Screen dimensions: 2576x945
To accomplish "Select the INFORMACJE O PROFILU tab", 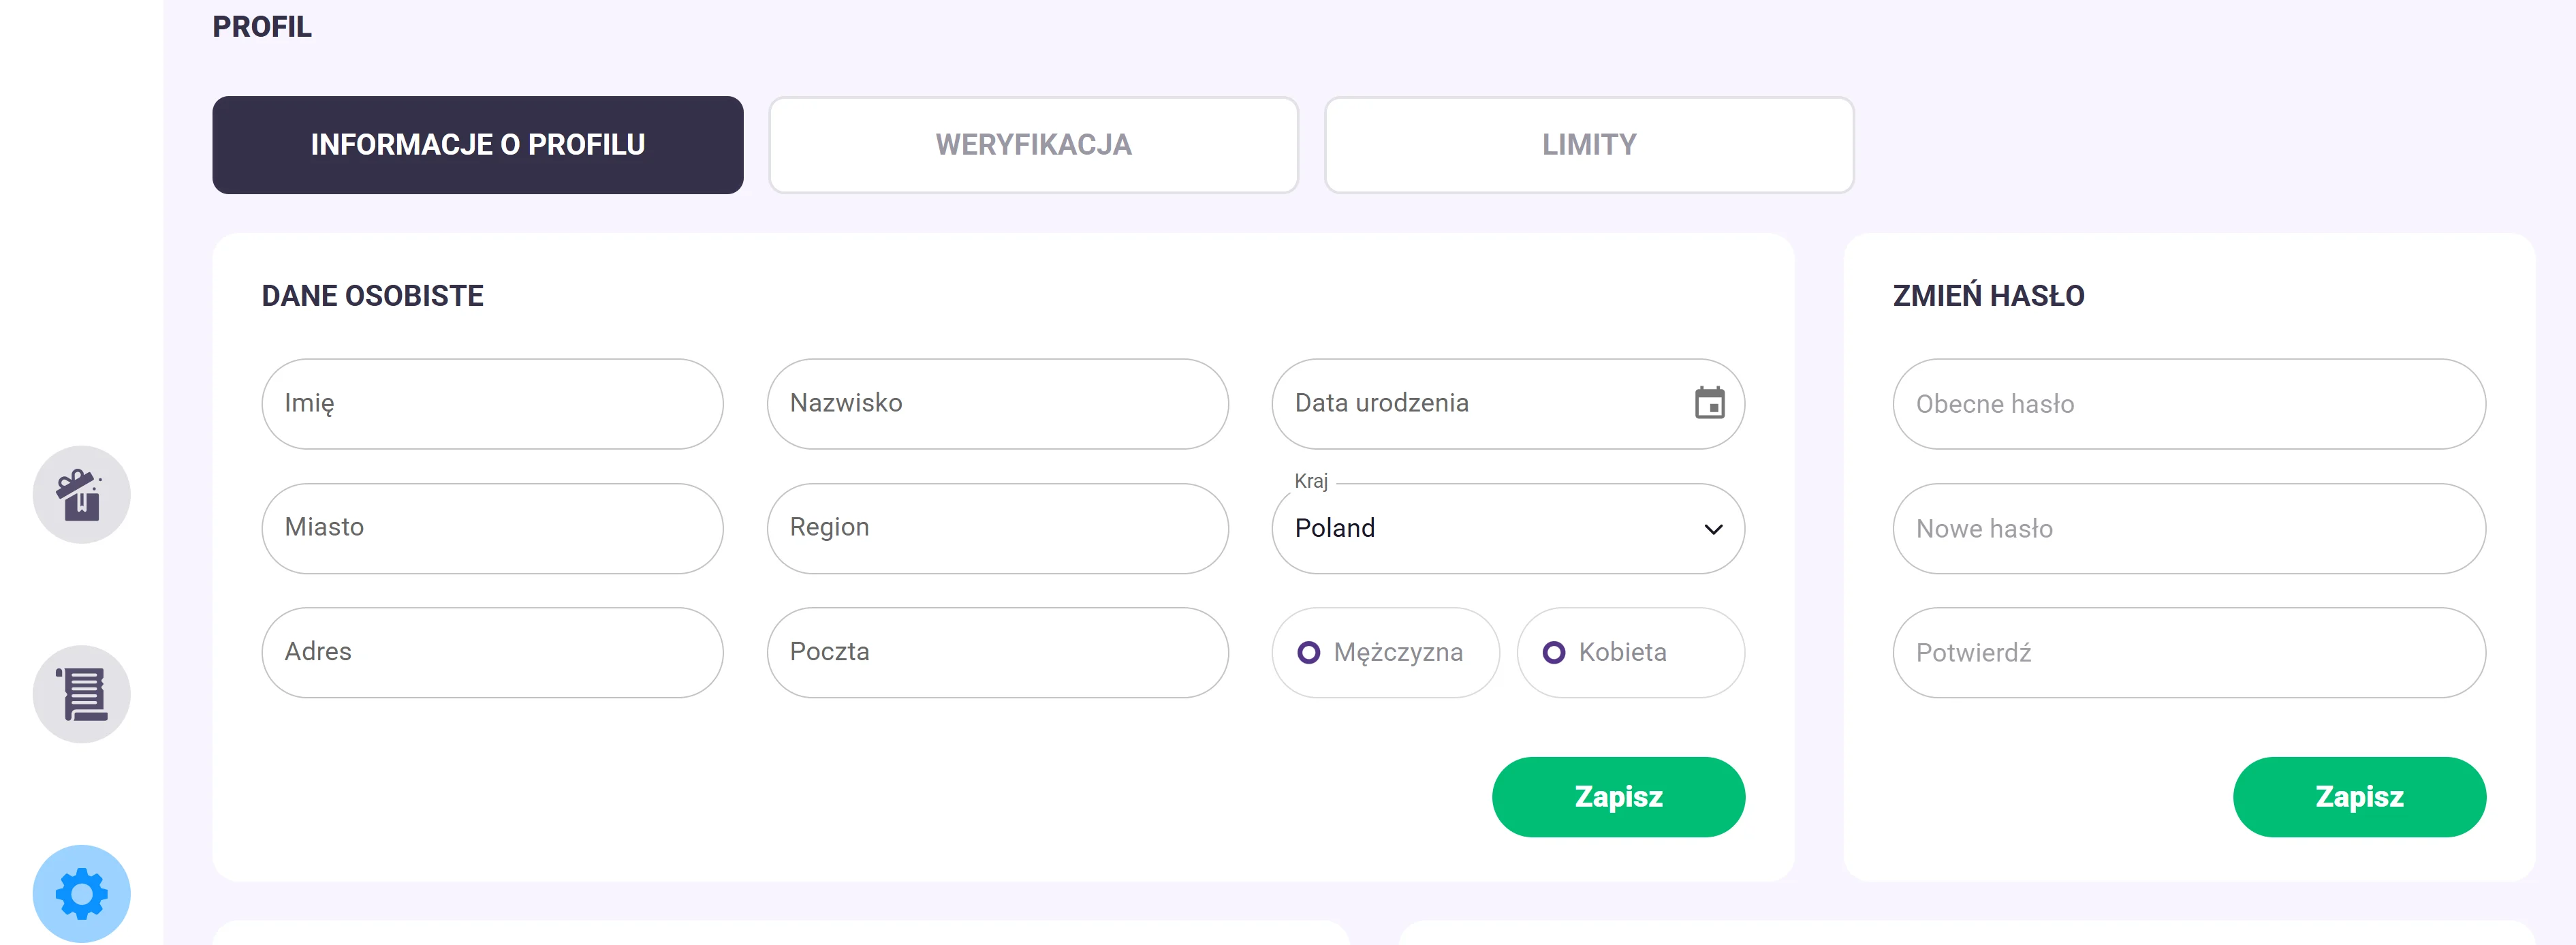I will [477, 144].
